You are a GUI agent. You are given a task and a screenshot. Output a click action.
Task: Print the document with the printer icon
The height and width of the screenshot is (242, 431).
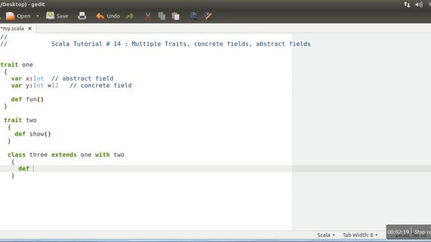click(82, 16)
